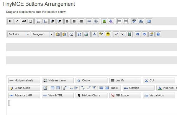This screenshot has width=177, height=115.
Task: Click the Spellchecker ABC checkmark icon
Action: click(x=134, y=21)
